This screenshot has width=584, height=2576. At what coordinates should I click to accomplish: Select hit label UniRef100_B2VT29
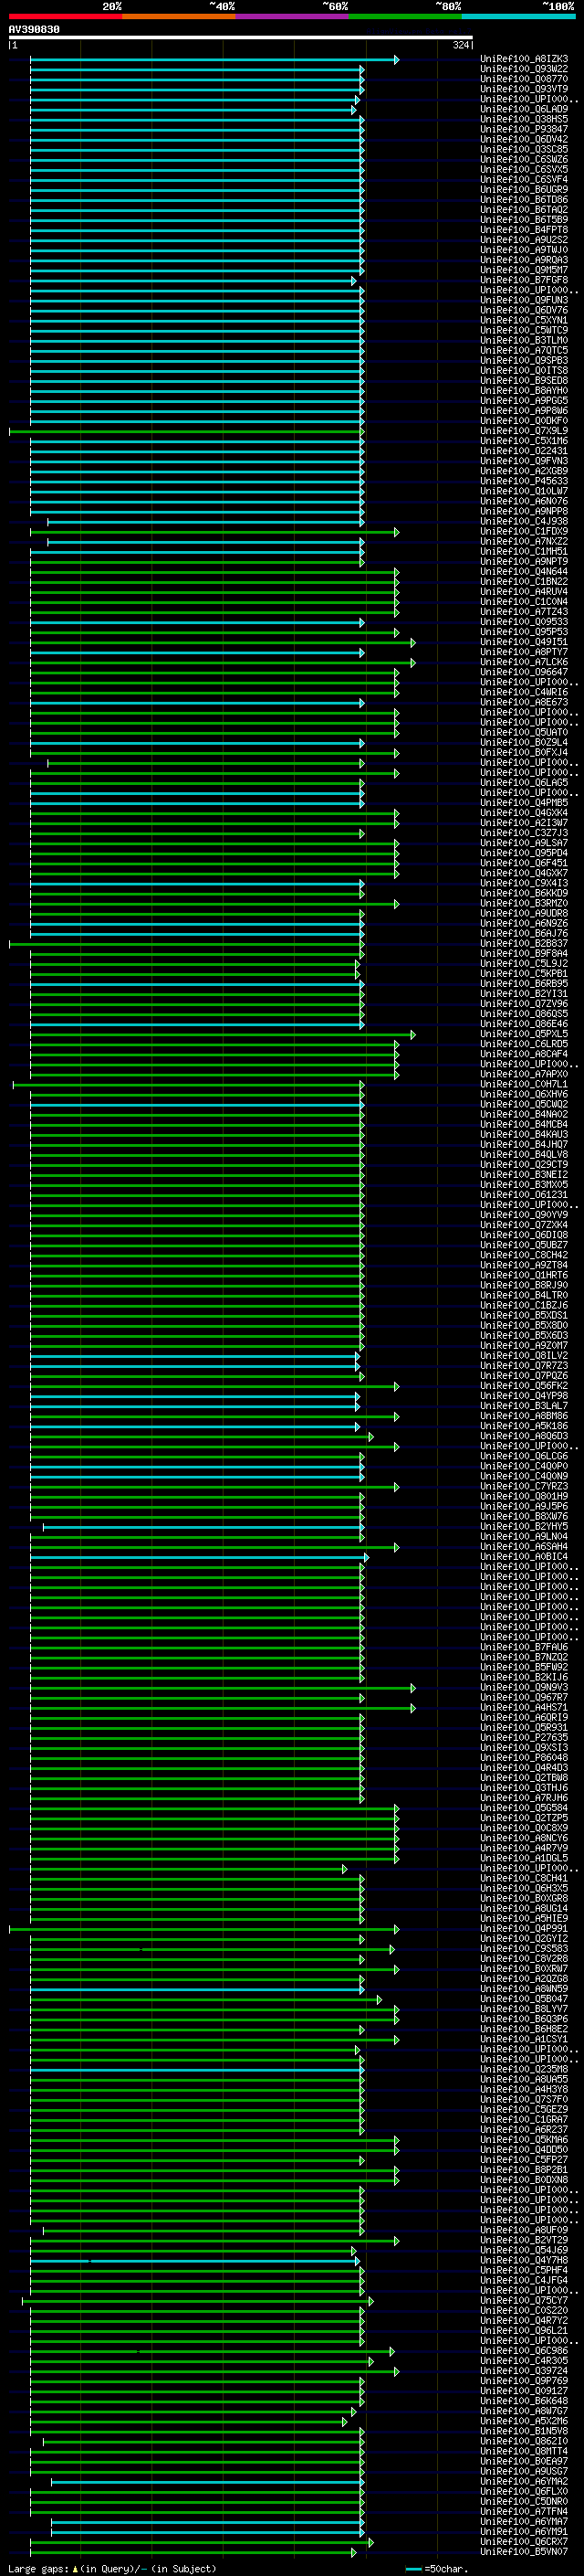(524, 2240)
